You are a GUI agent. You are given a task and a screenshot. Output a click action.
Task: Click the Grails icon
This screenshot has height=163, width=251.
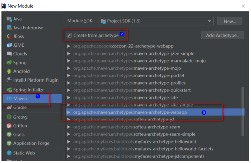[9, 134]
